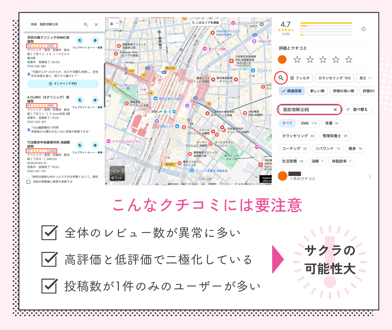
Task: Click the 池袋ロフト shopping pin
Action: [x=177, y=126]
